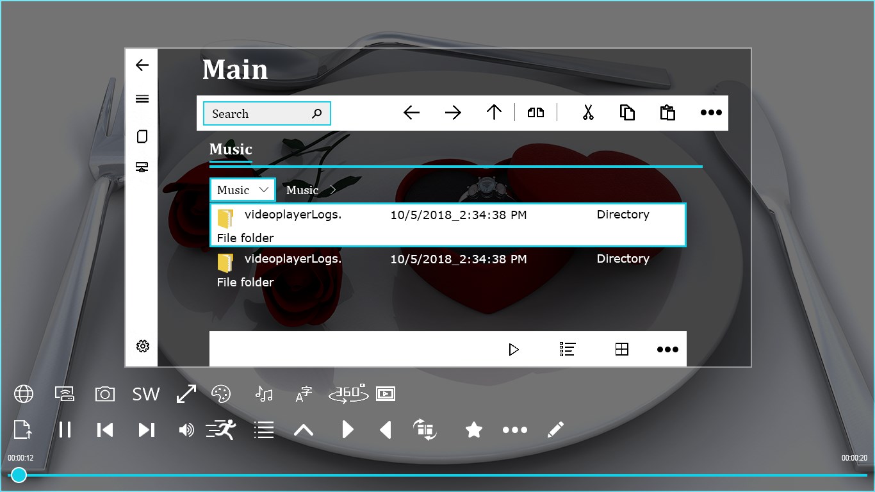The width and height of the screenshot is (875, 492).
Task: Mute the volume speaker icon
Action: tap(186, 430)
